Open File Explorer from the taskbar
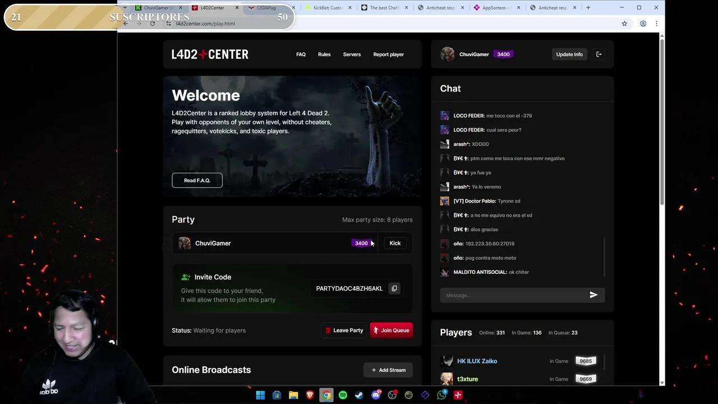The width and height of the screenshot is (718, 404). coord(293,395)
